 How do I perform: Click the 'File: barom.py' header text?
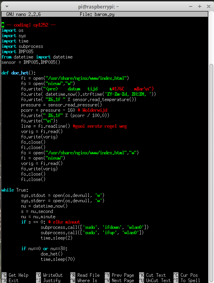click(x=97, y=14)
